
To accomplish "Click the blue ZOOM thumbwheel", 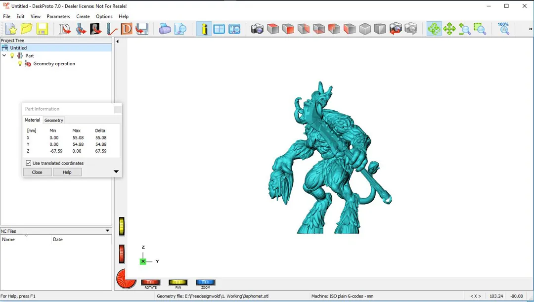I will click(x=206, y=282).
